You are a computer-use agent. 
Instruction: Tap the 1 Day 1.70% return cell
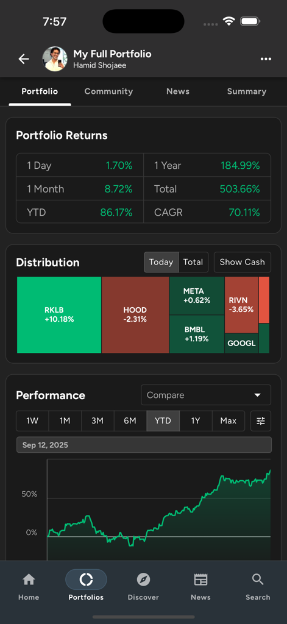pyautogui.click(x=80, y=165)
